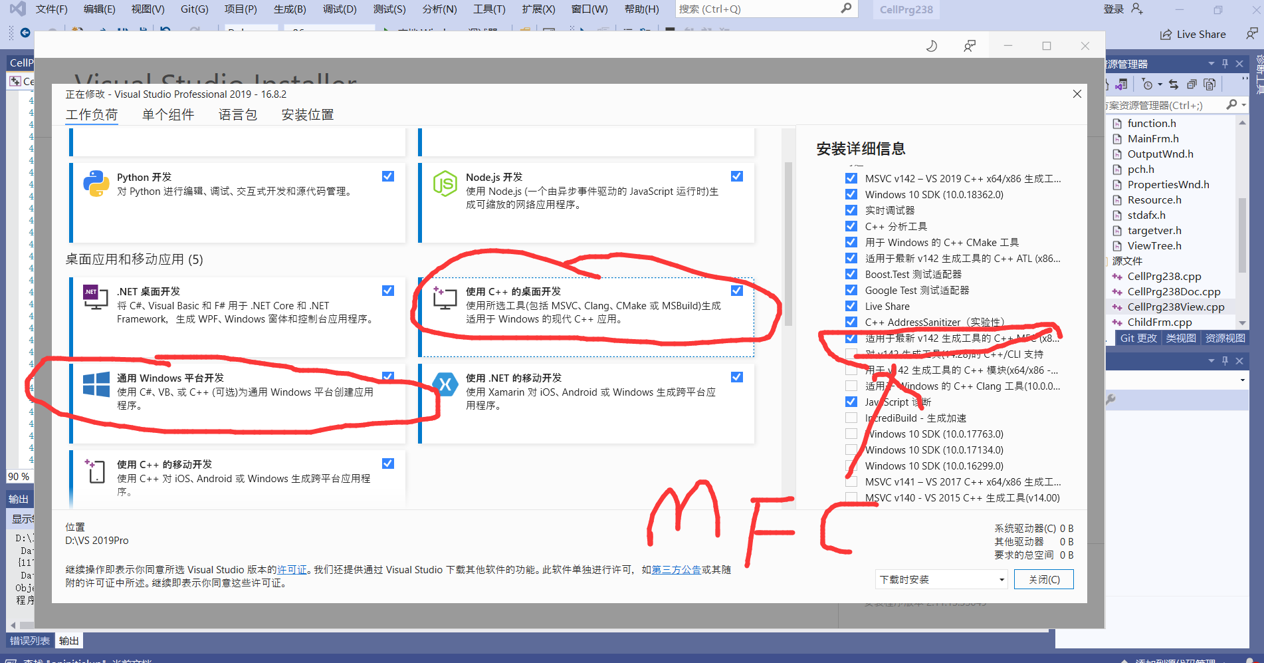
Task: Open the 类视图 tab
Action: (1181, 338)
